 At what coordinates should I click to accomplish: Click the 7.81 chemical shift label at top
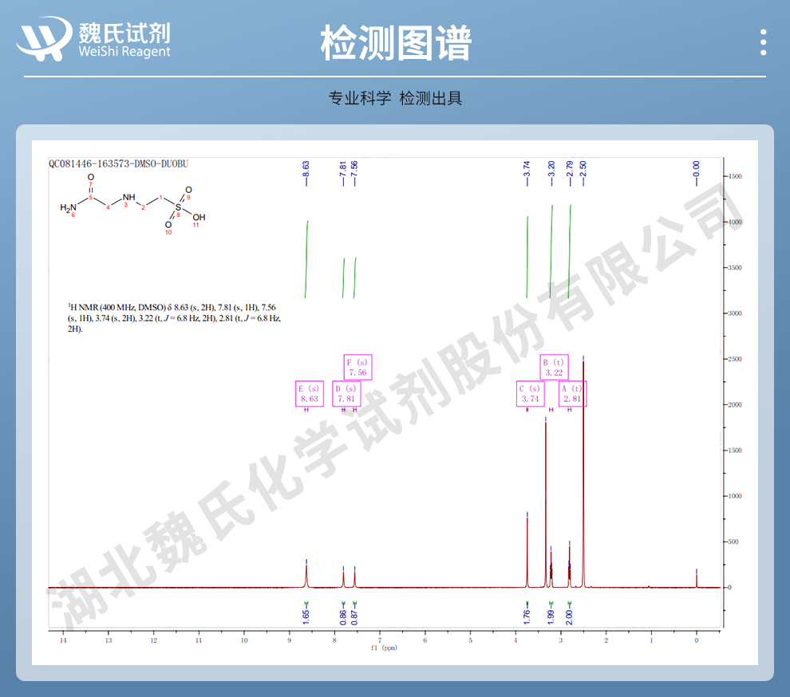(x=343, y=173)
